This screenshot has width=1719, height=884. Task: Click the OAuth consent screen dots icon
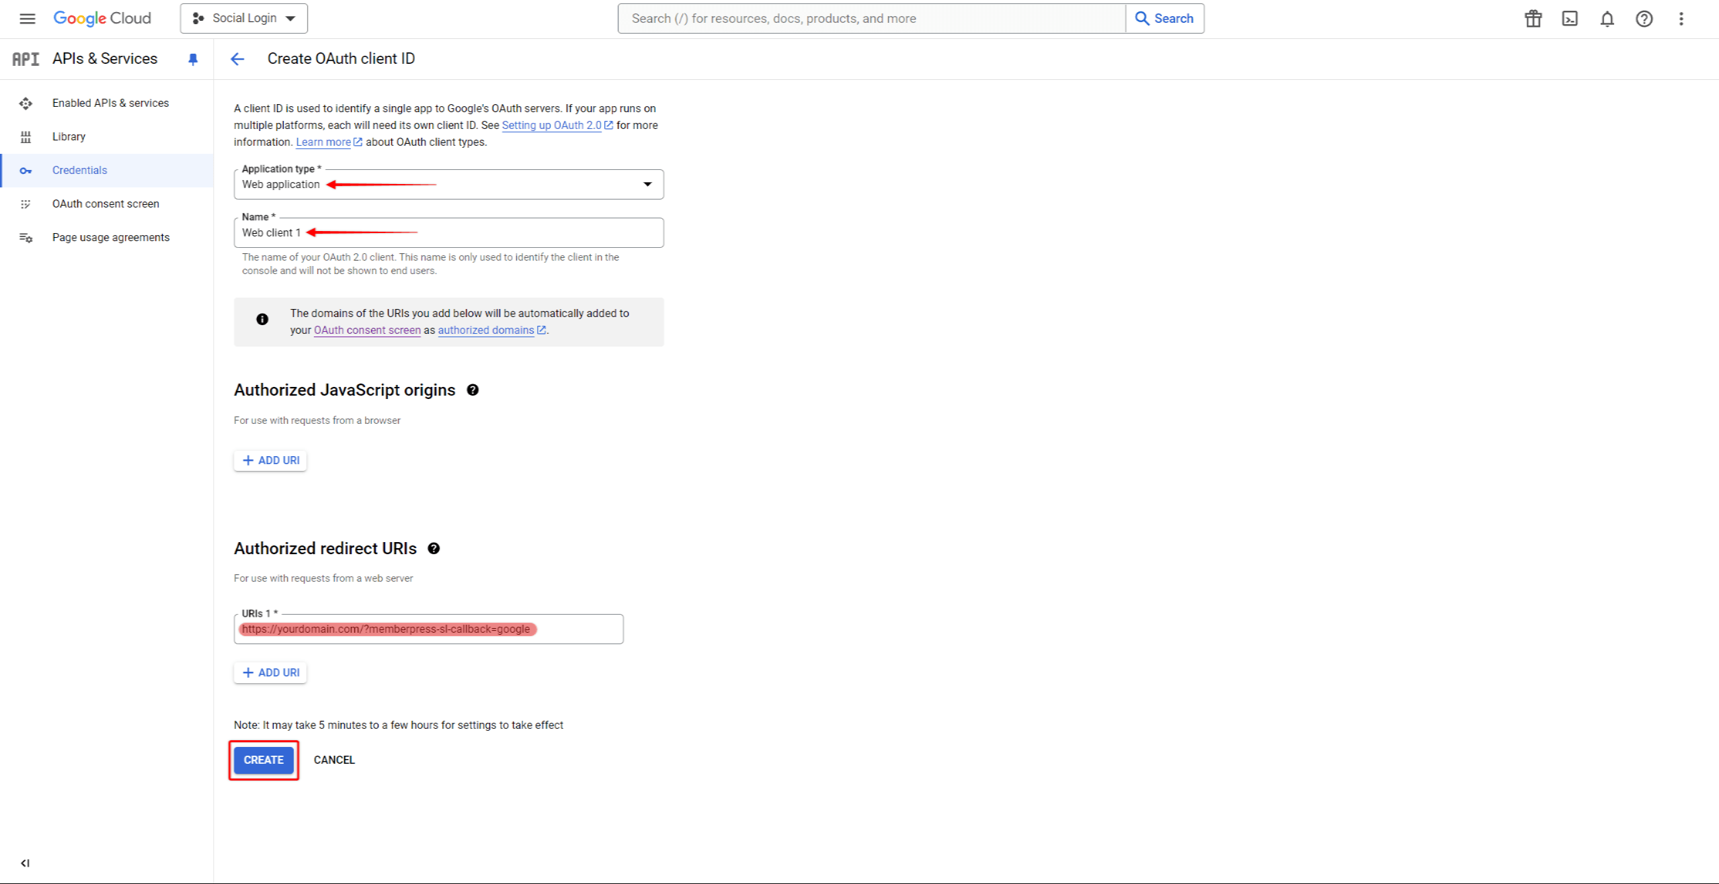click(26, 204)
